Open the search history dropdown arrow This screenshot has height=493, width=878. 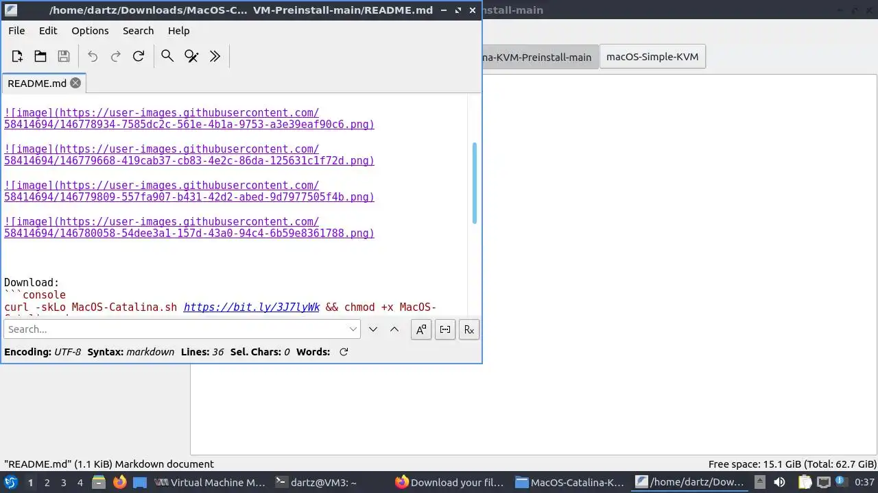tap(353, 329)
